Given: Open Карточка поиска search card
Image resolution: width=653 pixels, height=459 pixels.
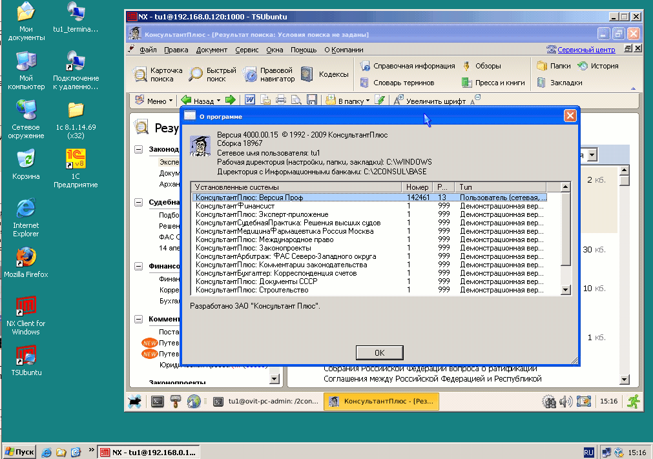Looking at the screenshot, I should (x=158, y=74).
